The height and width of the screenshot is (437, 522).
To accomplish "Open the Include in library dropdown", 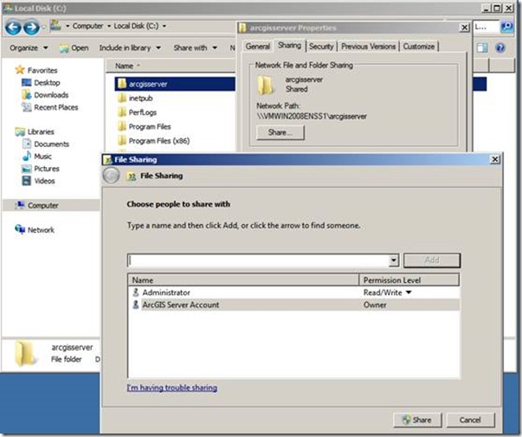I will pyautogui.click(x=130, y=48).
